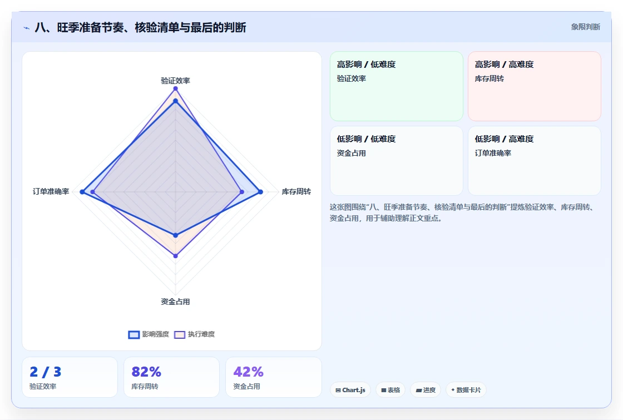Screen dimensions: 623x420
Task: Click the purple 执行难度 legend swatch
Action: pos(180,334)
